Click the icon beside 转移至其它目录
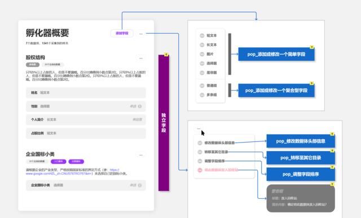This screenshot has width=361, height=218. [200, 152]
